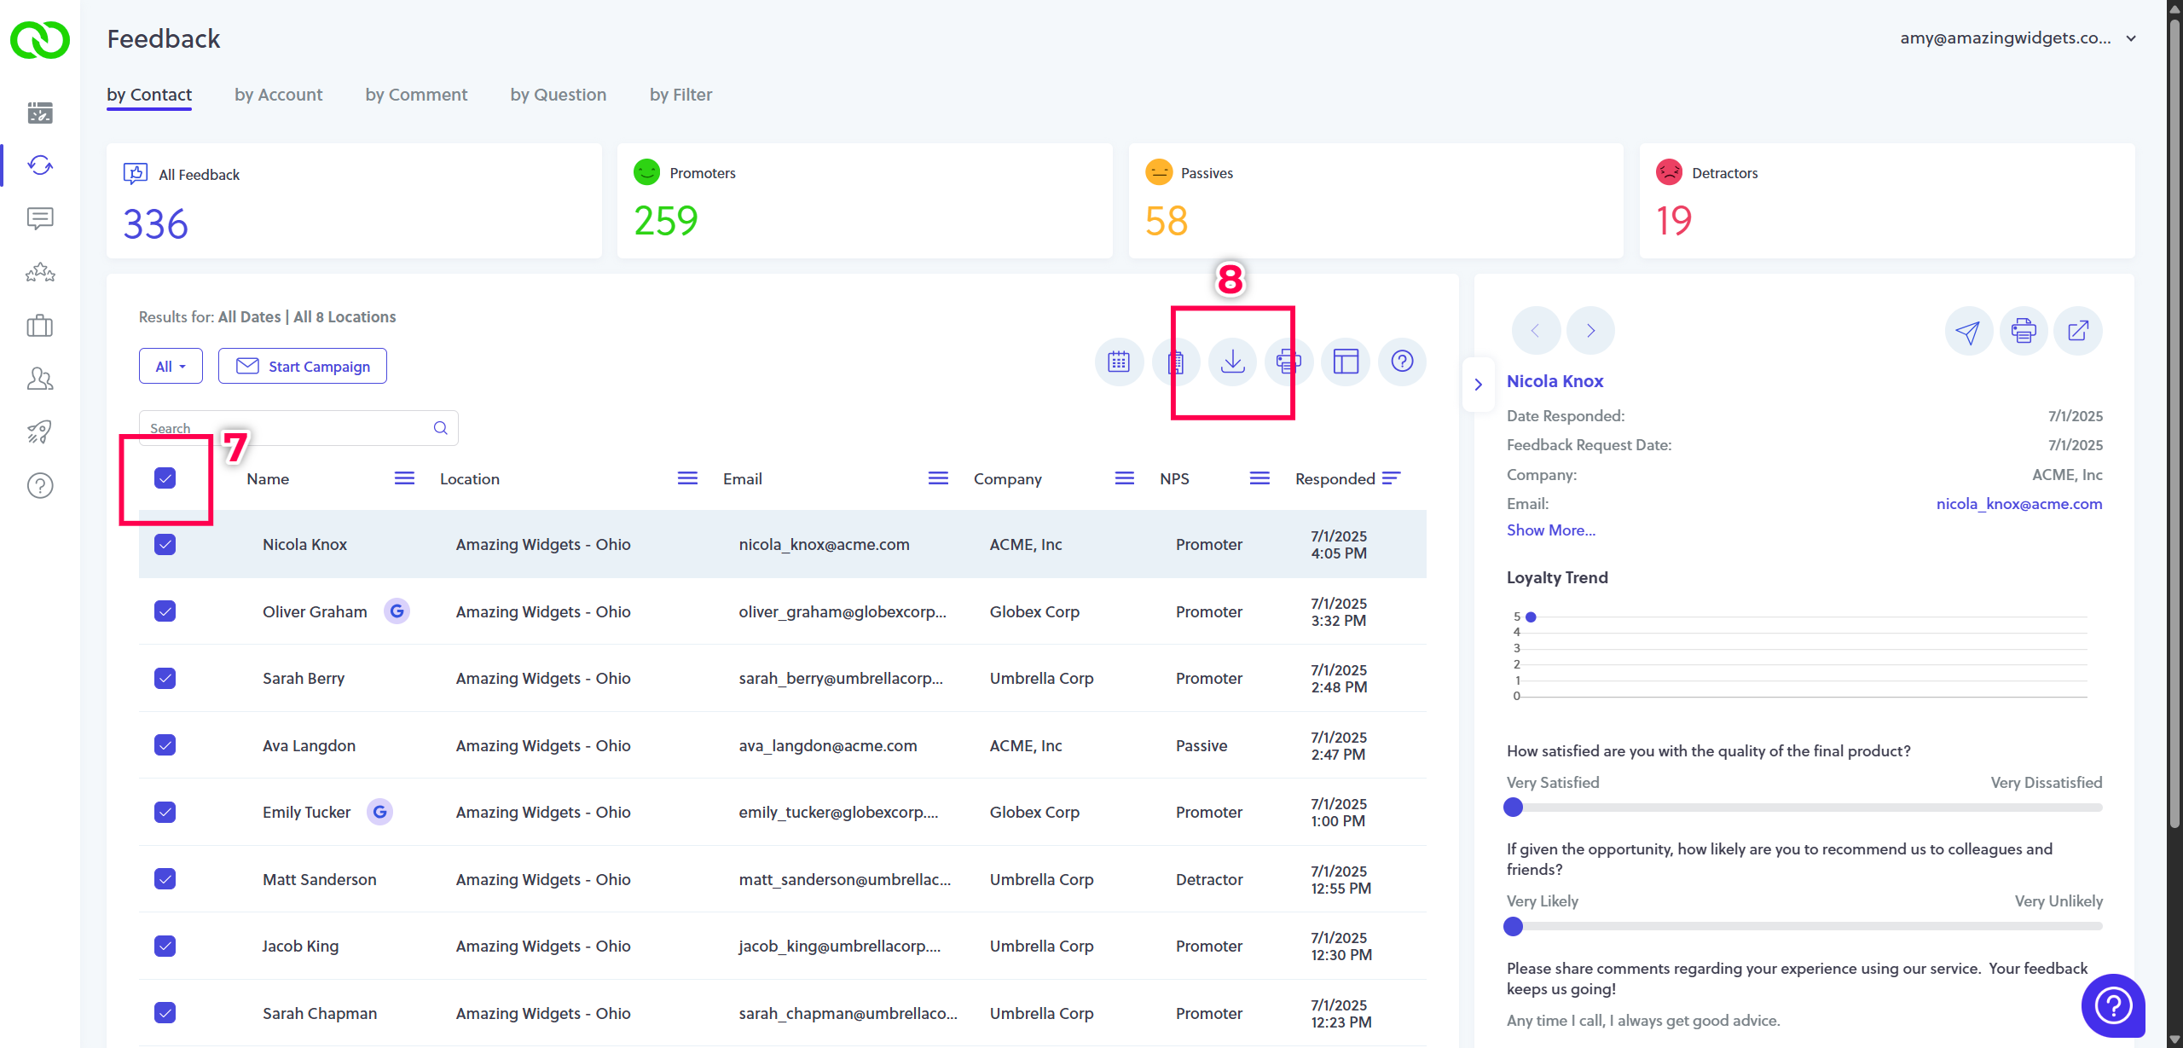The image size is (2183, 1048).
Task: Toggle the select-all header checkbox
Action: [165, 478]
